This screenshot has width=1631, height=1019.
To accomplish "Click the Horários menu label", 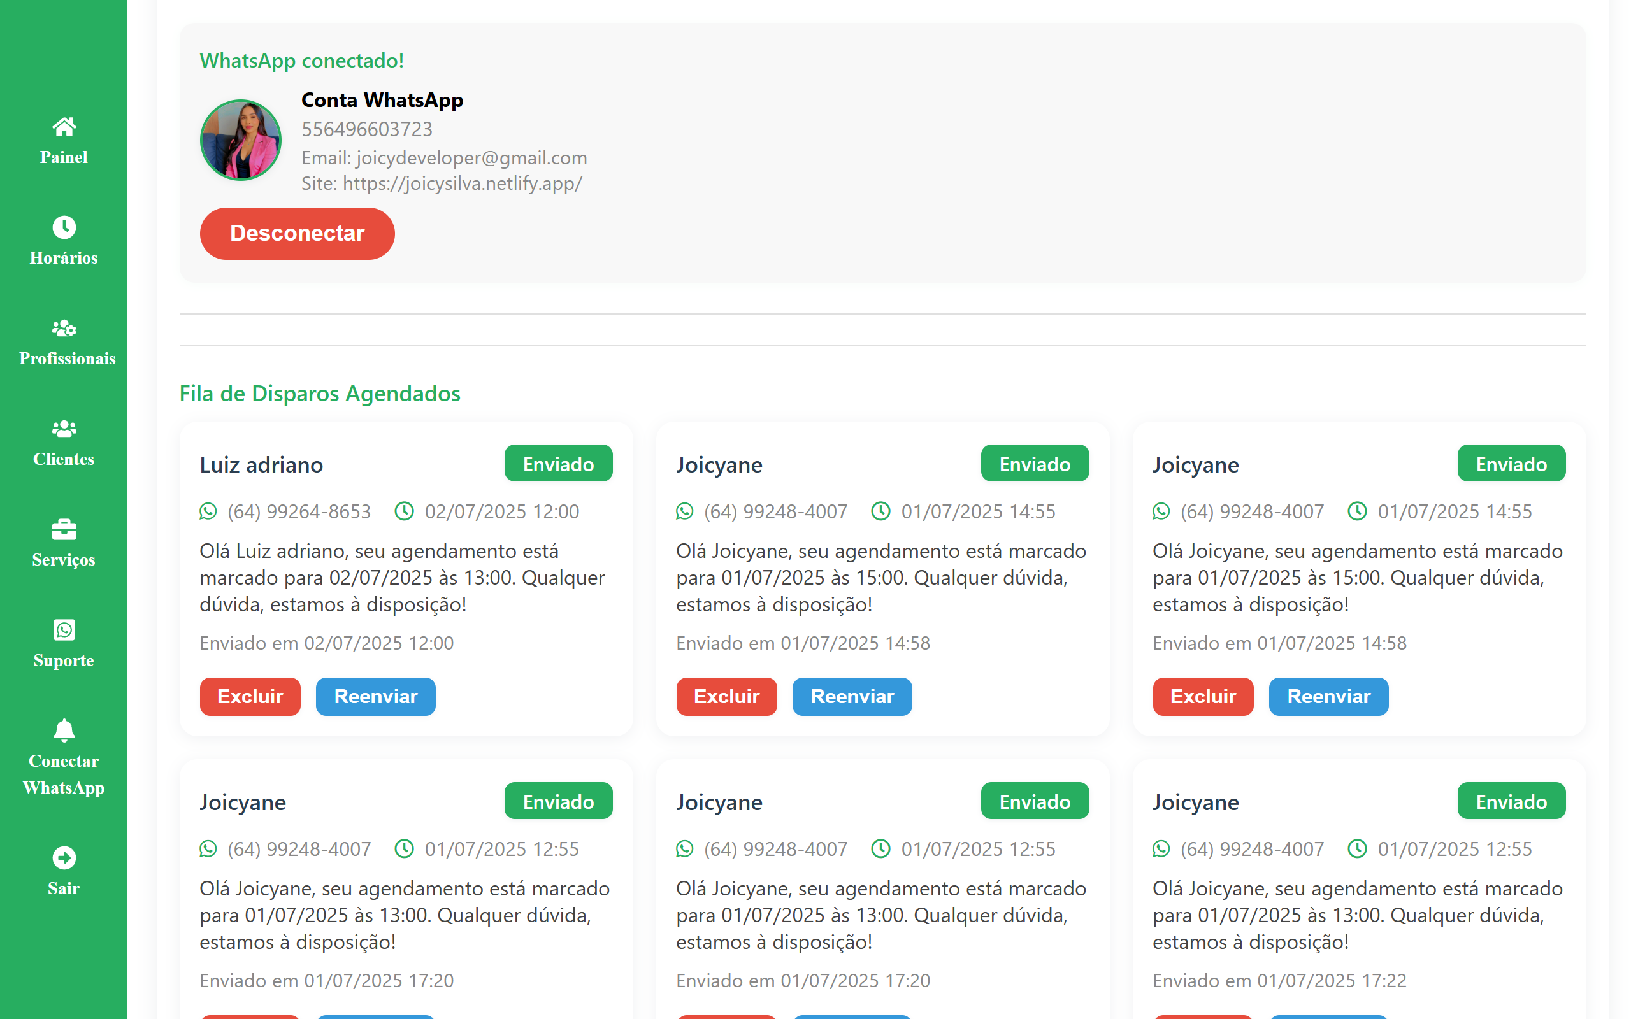I will click(64, 257).
